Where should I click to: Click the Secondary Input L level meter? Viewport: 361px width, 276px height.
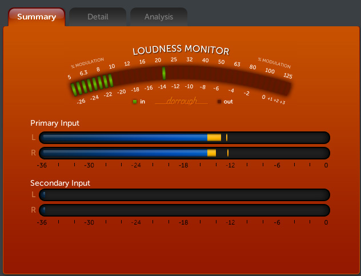(x=184, y=195)
